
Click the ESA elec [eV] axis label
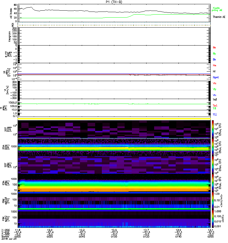[6, 183]
